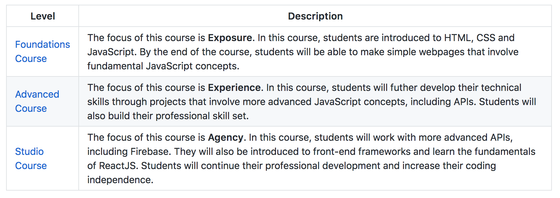Click "fundamental JavaScript concepts" text
The height and width of the screenshot is (198, 560).
point(163,66)
